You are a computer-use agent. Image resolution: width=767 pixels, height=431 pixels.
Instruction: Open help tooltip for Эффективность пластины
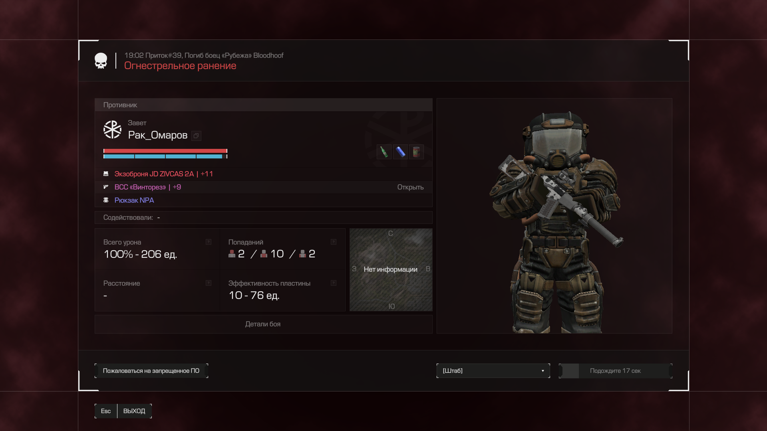[x=334, y=283]
